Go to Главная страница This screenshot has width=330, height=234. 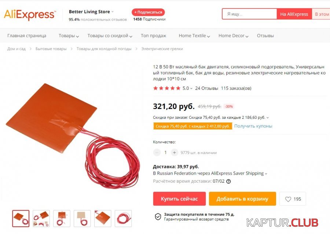[27, 36]
